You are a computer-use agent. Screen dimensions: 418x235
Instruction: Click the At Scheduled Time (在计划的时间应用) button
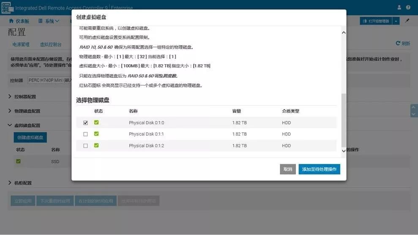click(96, 201)
